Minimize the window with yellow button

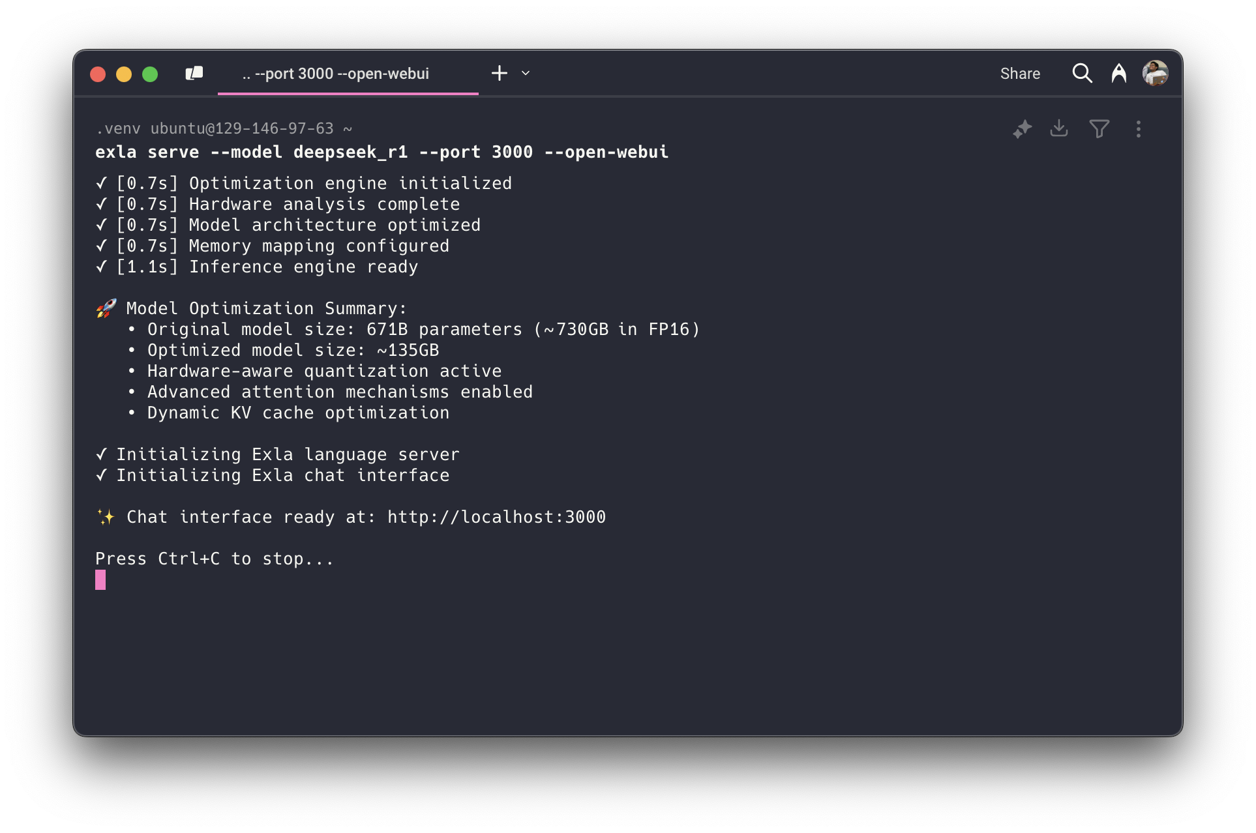[124, 74]
